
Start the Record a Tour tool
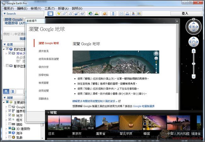[x=82, y=14]
